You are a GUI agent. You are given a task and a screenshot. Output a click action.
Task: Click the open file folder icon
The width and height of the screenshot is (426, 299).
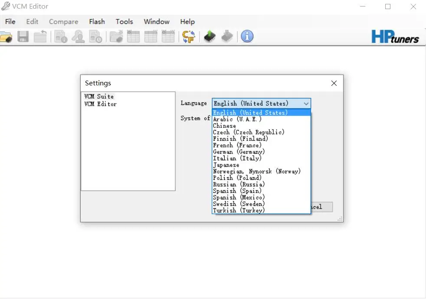(x=6, y=37)
